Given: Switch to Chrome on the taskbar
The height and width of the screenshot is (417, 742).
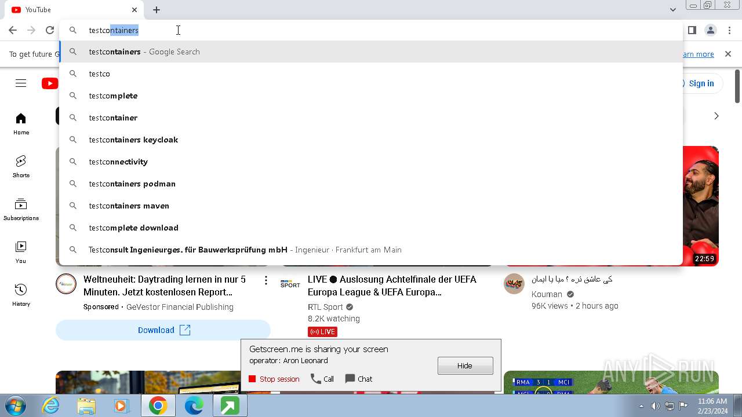Looking at the screenshot, I should [x=158, y=406].
